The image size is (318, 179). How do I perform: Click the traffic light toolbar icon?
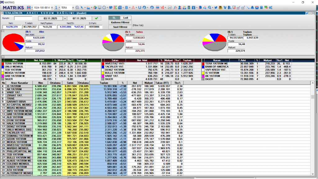click(189, 7)
